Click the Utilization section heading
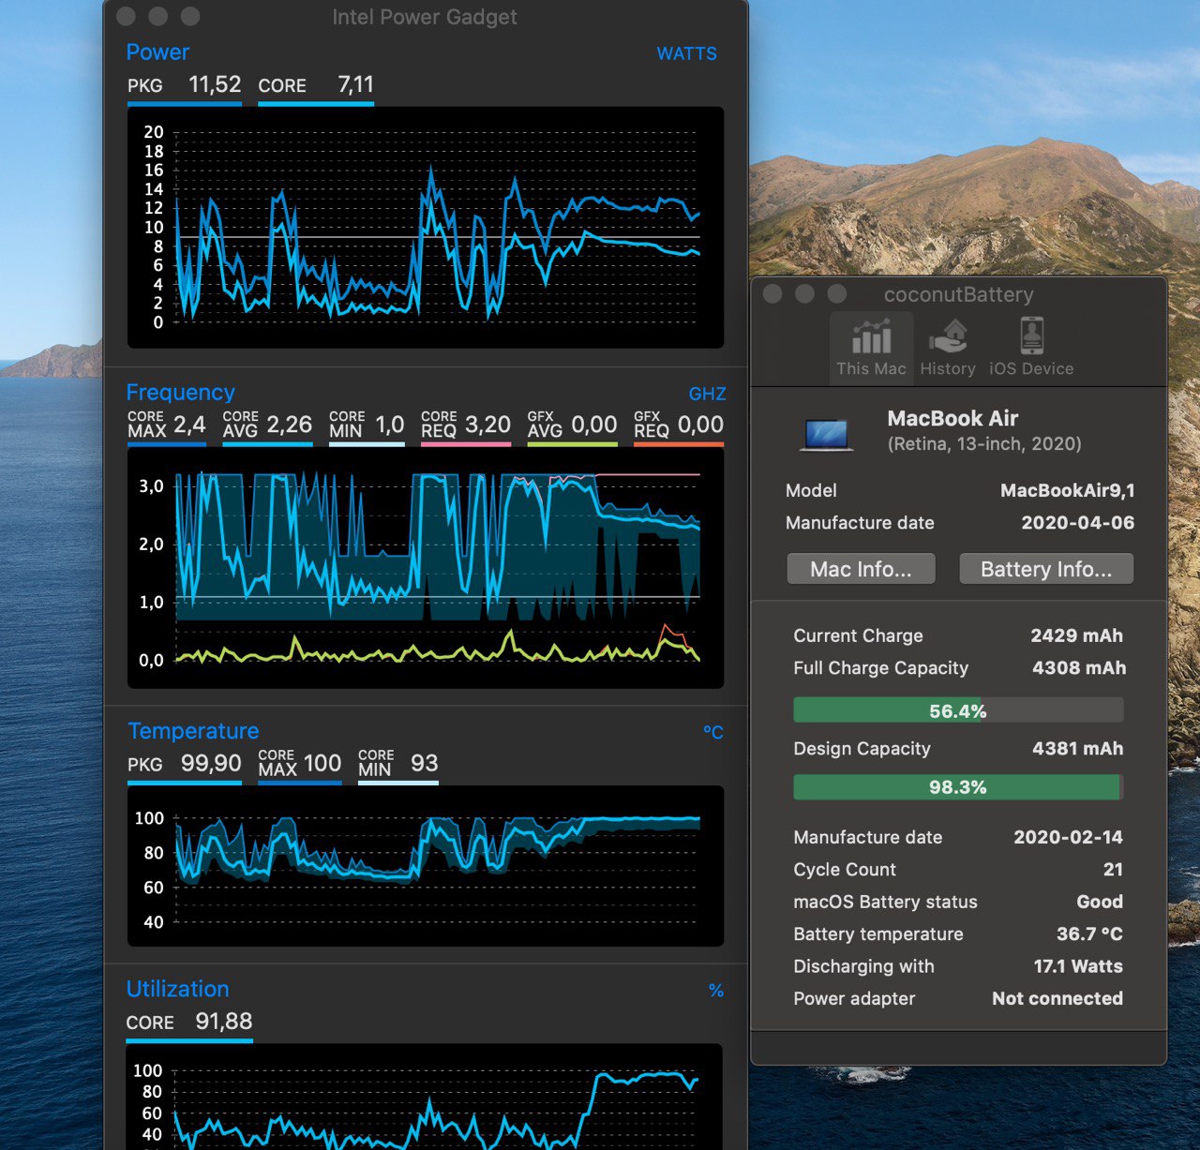Image resolution: width=1200 pixels, height=1150 pixels. (x=177, y=989)
